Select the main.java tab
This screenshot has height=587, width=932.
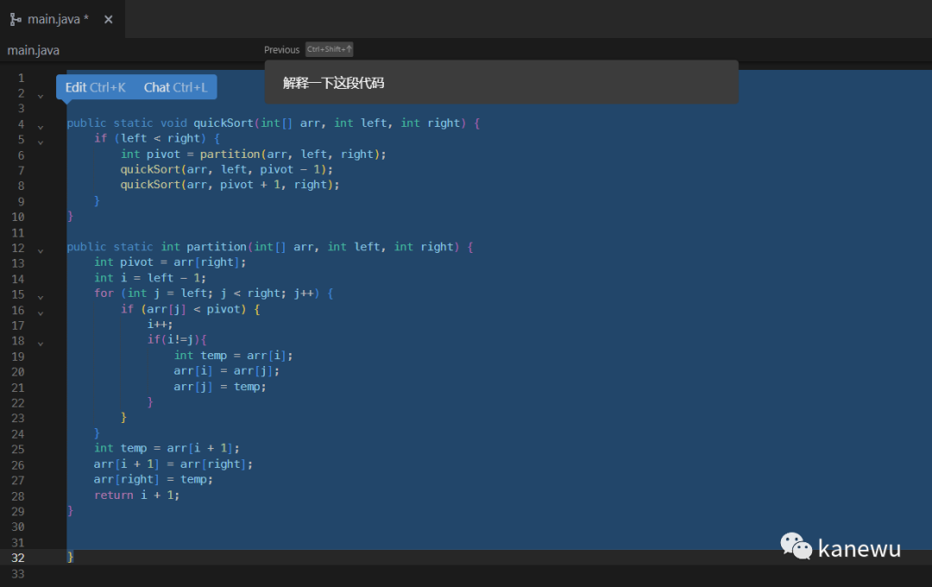point(58,19)
